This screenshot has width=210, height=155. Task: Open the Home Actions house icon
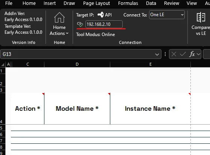(59, 18)
